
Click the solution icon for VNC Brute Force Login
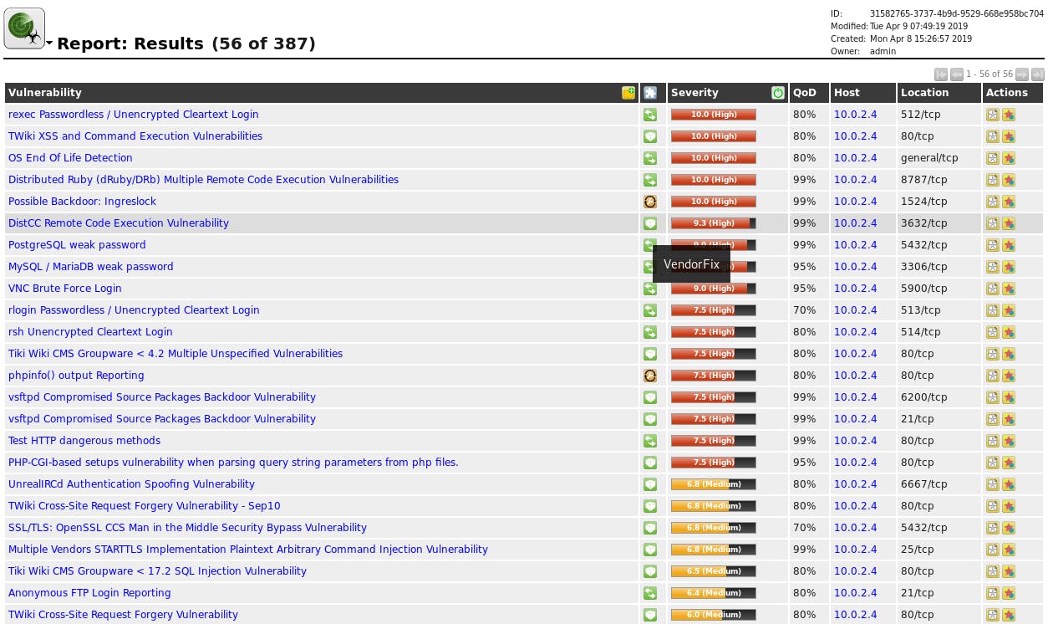coord(649,289)
